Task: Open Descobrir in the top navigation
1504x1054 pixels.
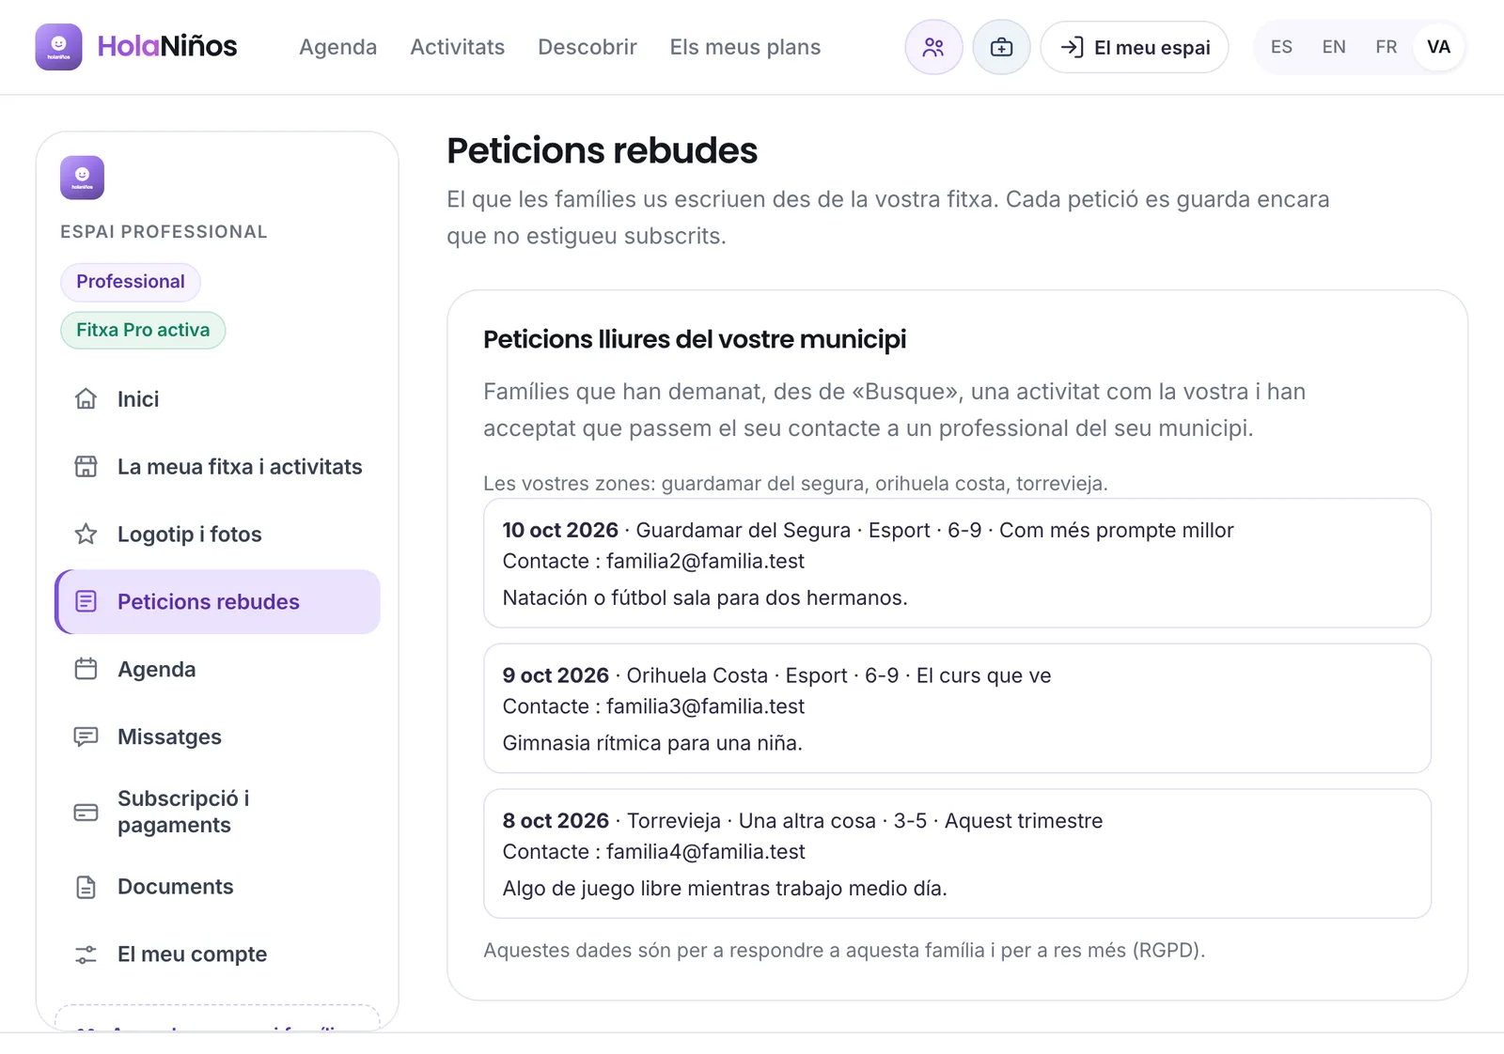Action: coord(587,47)
